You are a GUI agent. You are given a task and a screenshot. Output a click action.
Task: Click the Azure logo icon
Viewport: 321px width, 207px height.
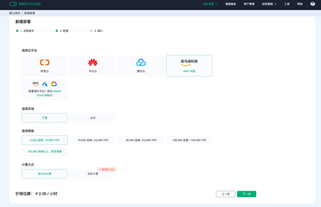pyautogui.click(x=45, y=84)
